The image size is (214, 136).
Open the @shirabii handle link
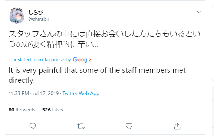point(39,19)
